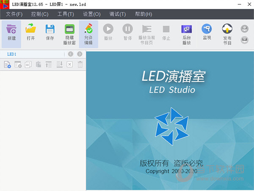Hide the play window via 隐藏播放窗

(x=69, y=34)
